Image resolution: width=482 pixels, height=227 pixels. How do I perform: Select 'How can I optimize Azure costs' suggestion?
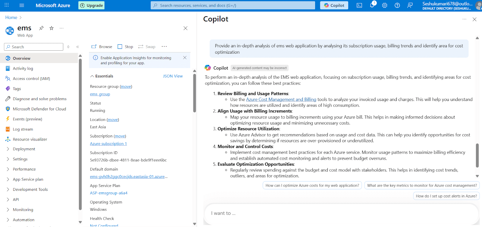[312, 185]
